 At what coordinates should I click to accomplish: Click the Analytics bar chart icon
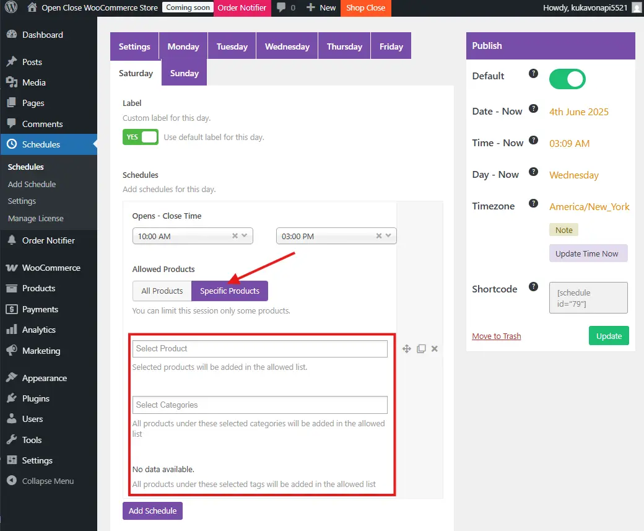point(12,330)
